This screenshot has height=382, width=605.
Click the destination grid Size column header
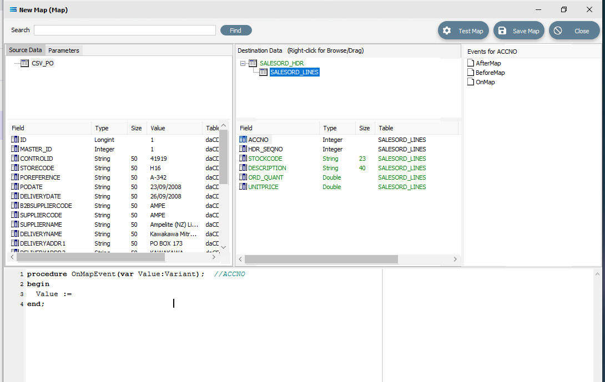[365, 128]
